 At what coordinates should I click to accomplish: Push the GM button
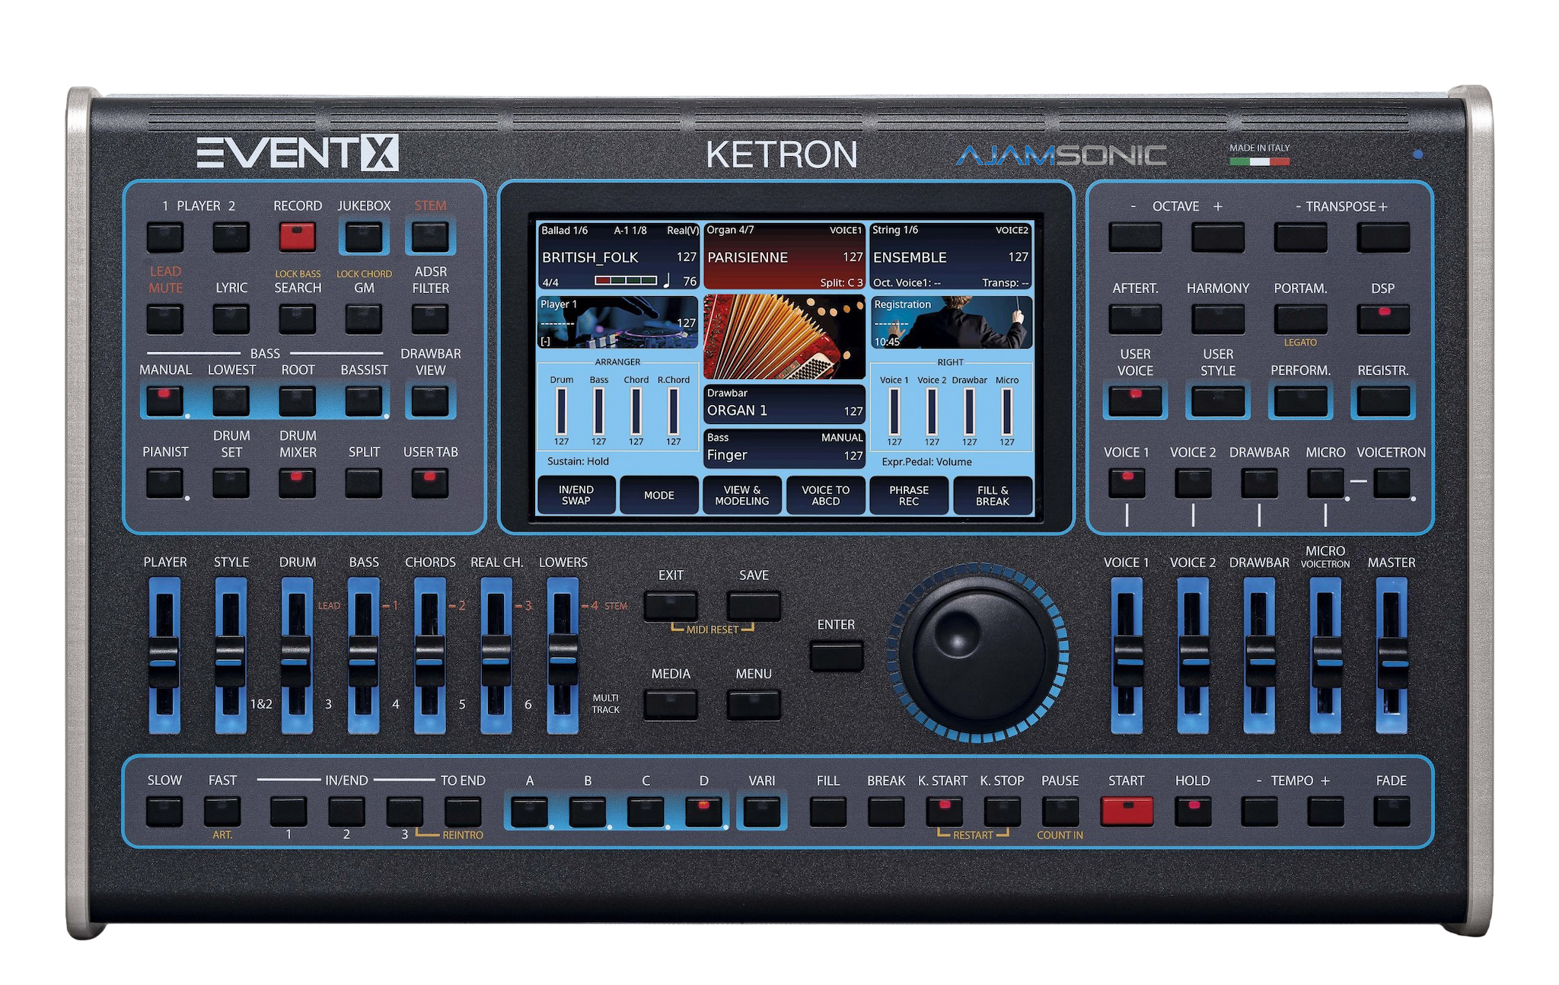point(364,319)
